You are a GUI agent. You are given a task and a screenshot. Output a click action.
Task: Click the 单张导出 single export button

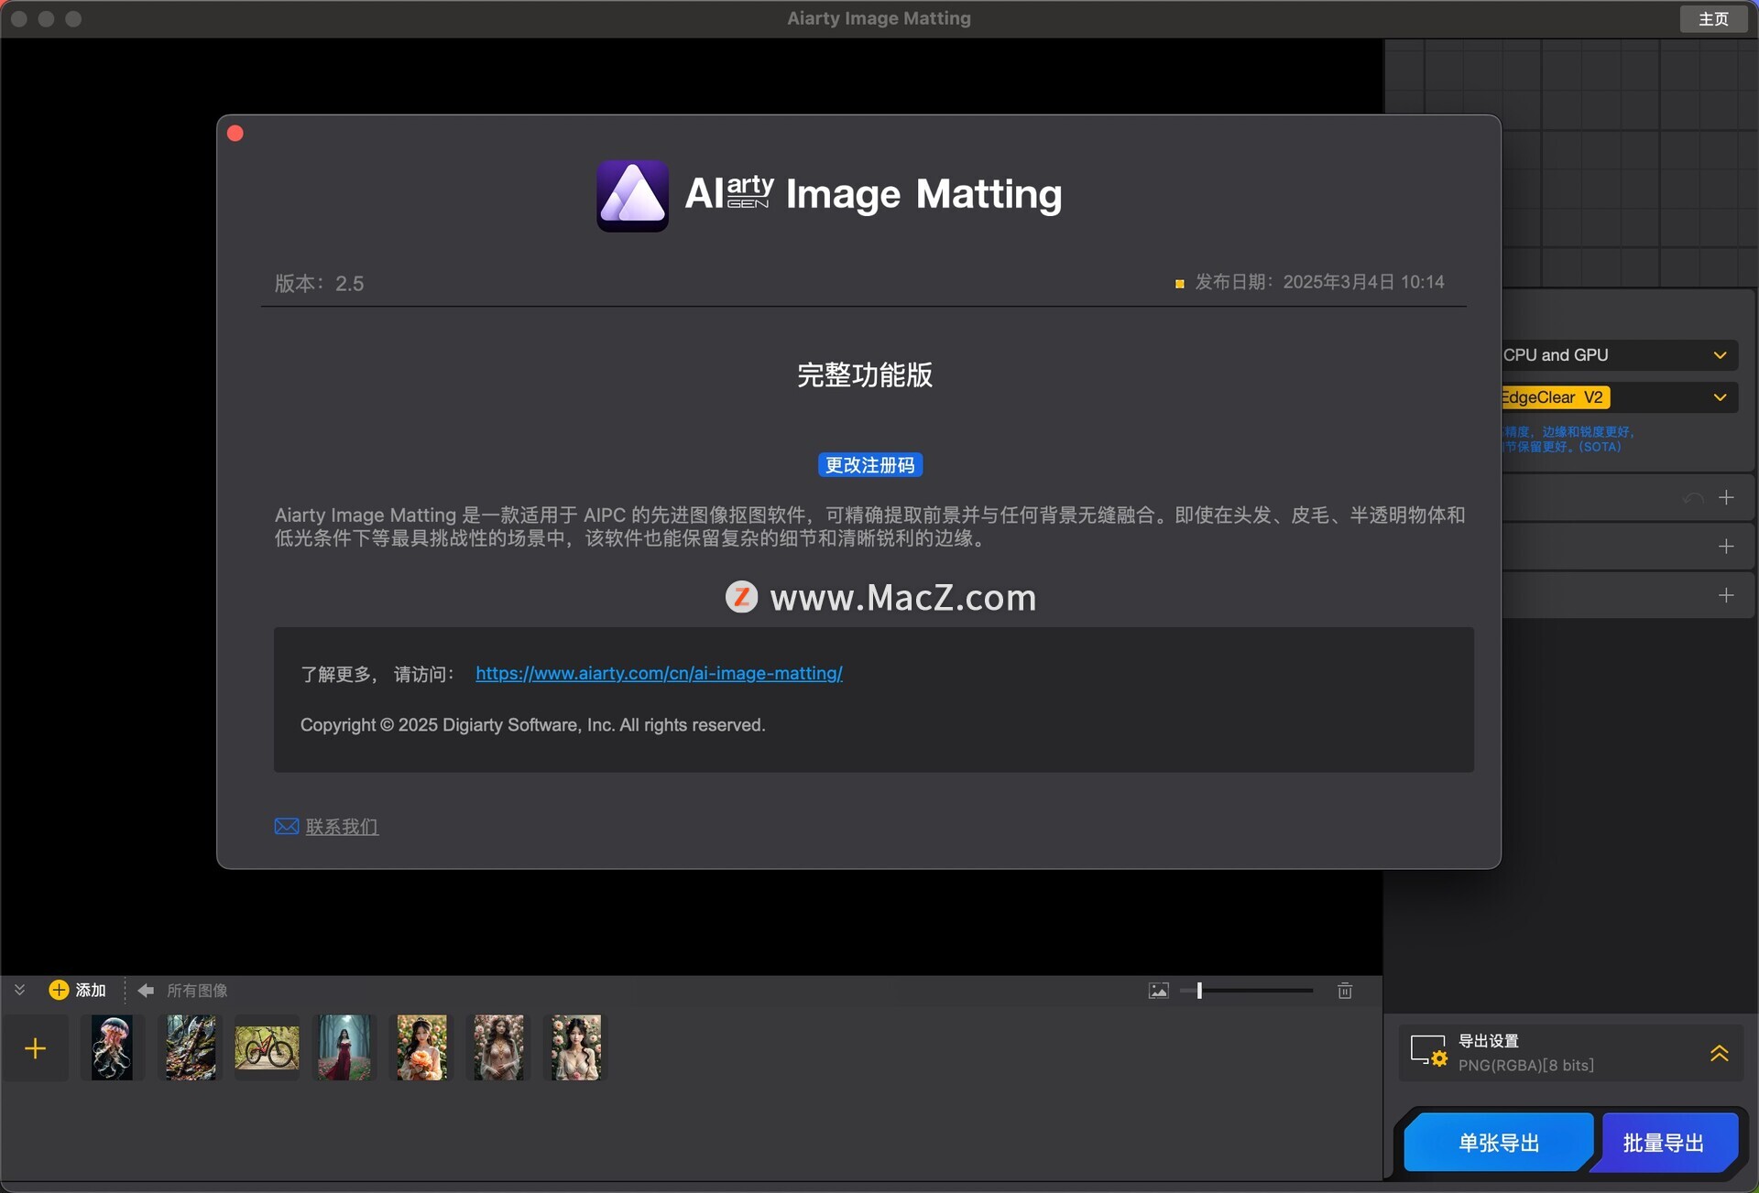pos(1499,1143)
